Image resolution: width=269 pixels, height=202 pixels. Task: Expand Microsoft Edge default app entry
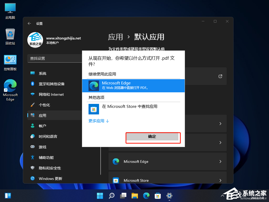167,161
